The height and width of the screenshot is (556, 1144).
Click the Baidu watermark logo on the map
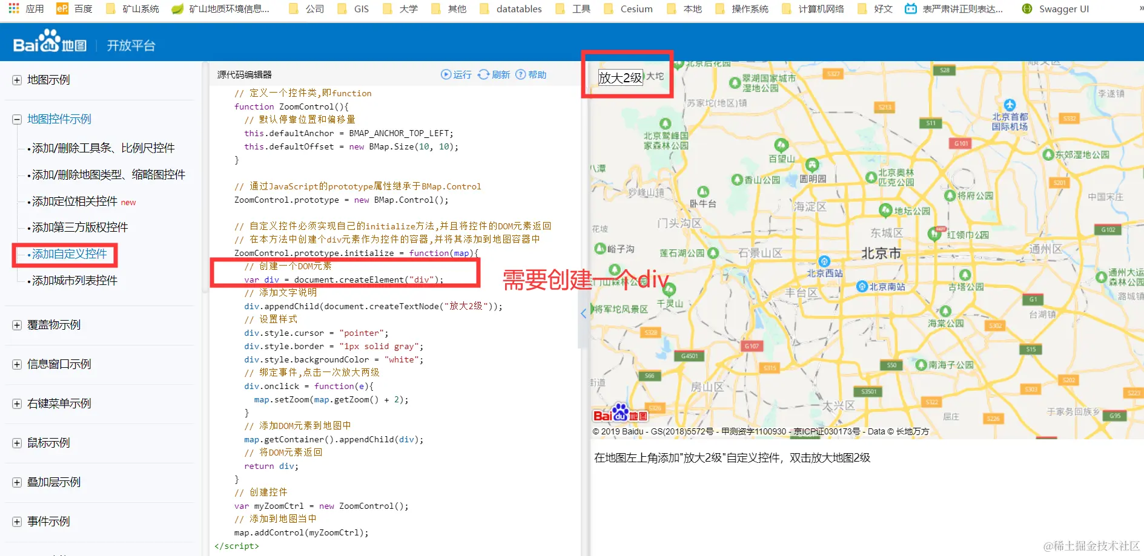620,414
